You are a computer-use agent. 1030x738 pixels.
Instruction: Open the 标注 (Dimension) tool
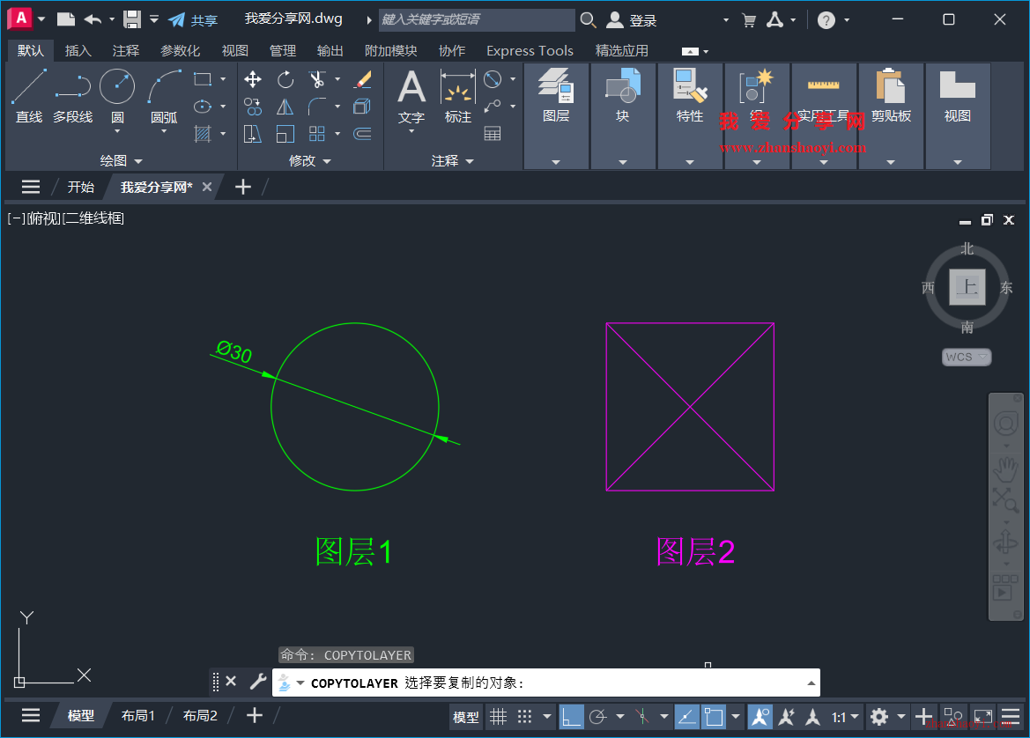coord(458,96)
